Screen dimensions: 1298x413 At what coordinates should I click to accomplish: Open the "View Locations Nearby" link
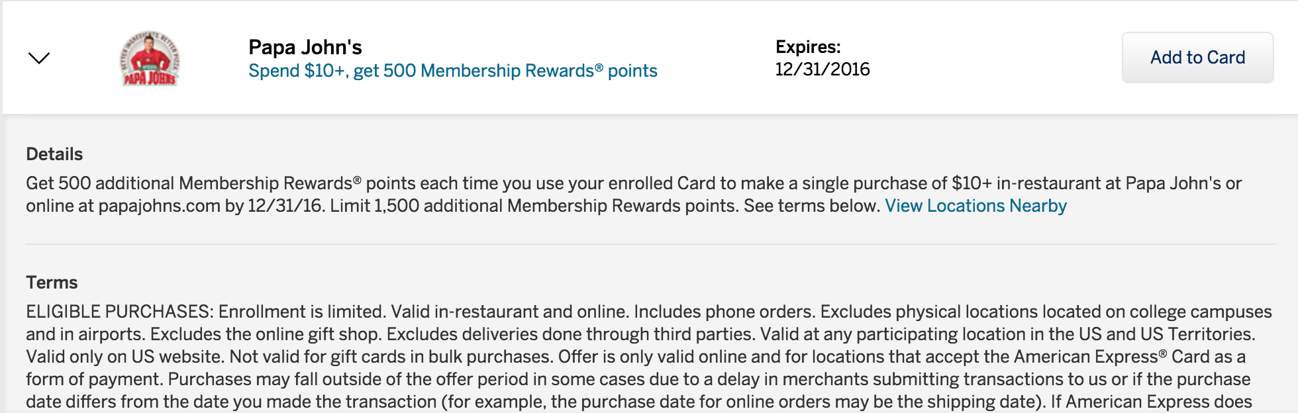click(975, 206)
